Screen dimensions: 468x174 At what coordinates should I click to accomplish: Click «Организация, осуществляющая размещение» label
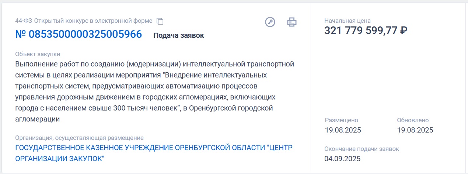point(79,138)
